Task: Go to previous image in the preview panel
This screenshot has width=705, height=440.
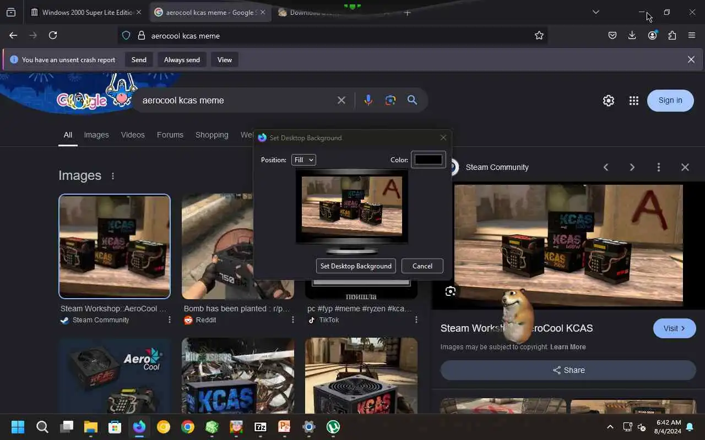Action: point(606,167)
